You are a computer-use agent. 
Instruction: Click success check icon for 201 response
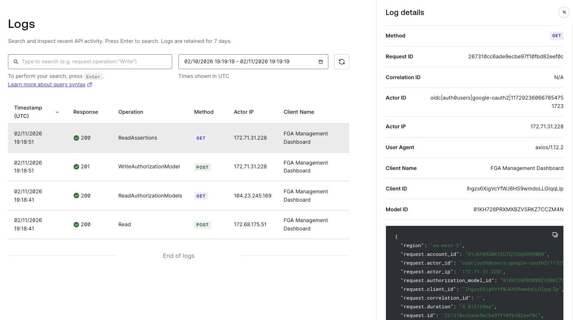pyautogui.click(x=76, y=167)
